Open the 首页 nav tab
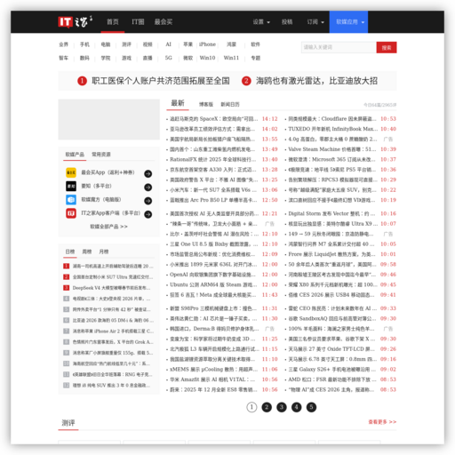The width and height of the screenshot is (455, 455). (113, 22)
